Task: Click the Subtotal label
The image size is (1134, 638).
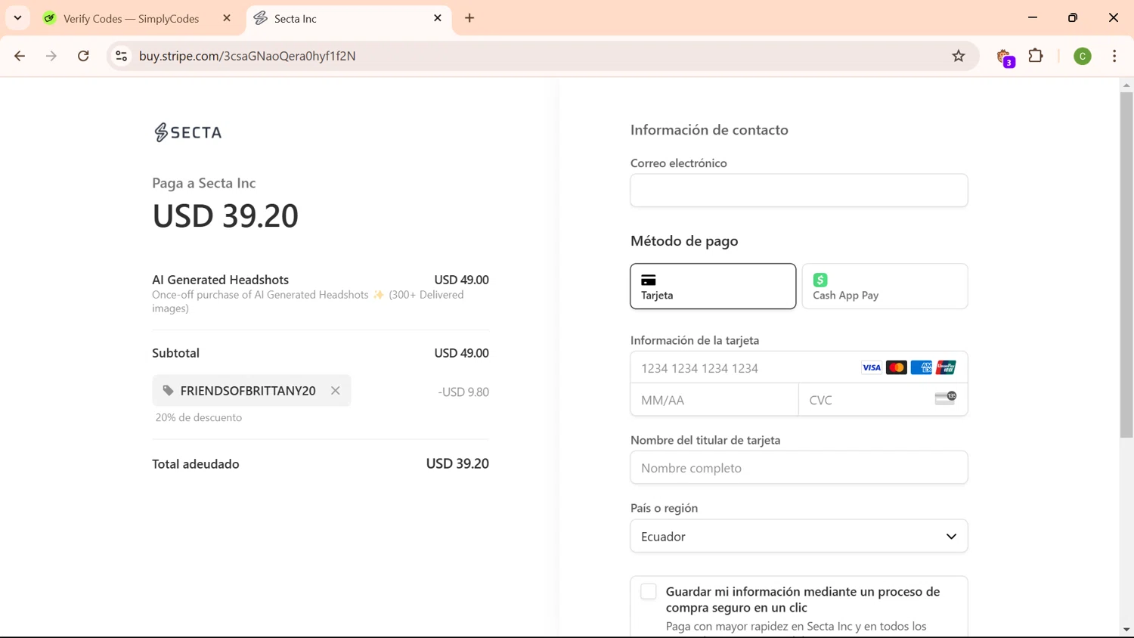Action: tap(175, 353)
